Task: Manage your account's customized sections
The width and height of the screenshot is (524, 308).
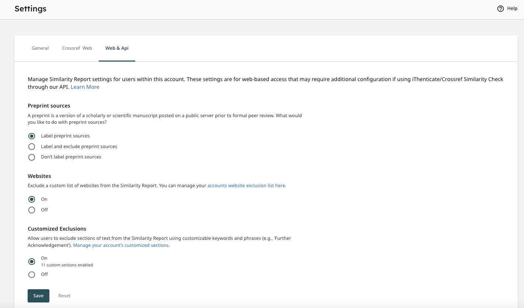Action: pos(121,245)
